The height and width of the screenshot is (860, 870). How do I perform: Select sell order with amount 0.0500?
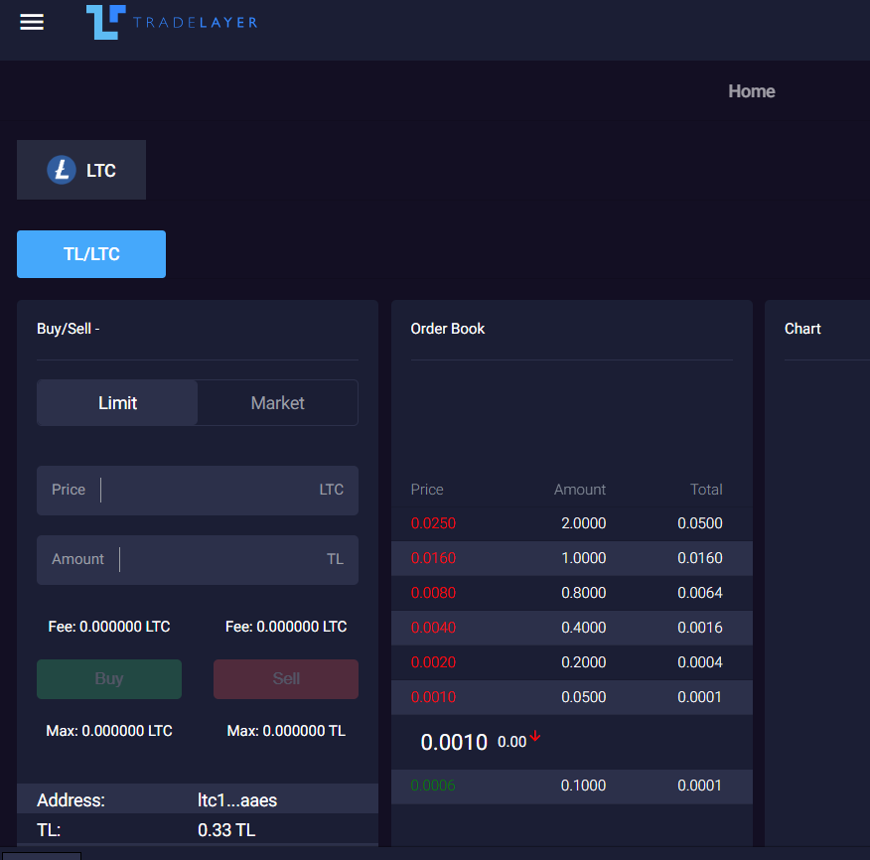click(572, 697)
